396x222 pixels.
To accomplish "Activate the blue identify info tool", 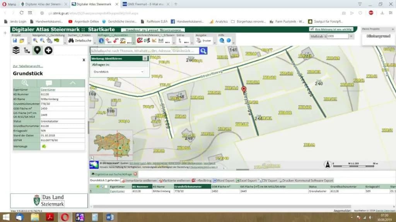I will (x=101, y=40).
